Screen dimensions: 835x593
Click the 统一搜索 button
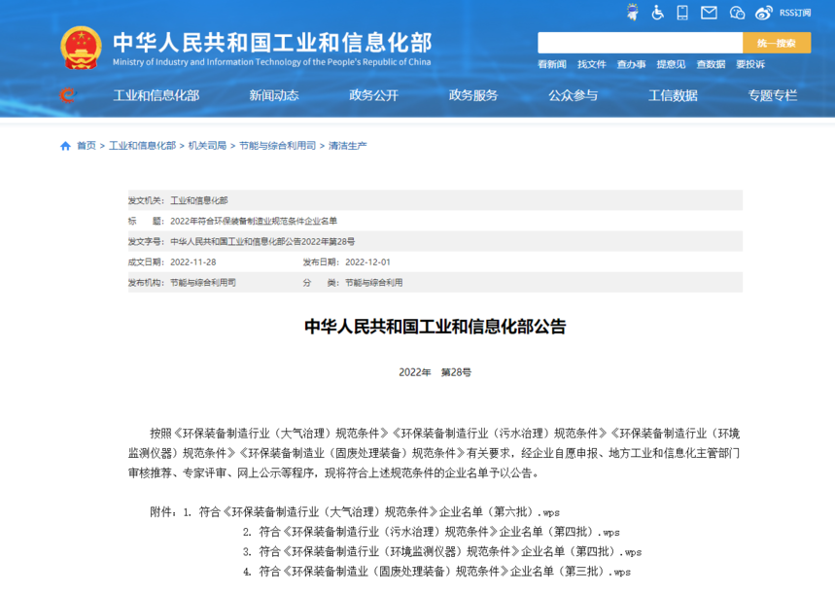[777, 43]
